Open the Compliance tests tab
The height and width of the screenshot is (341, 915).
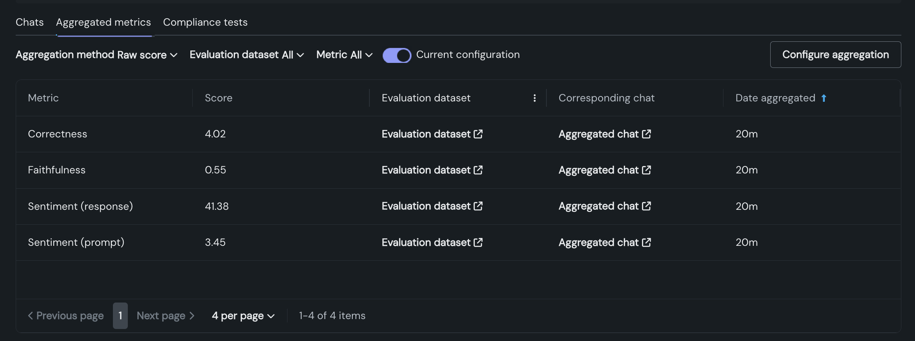click(x=205, y=22)
